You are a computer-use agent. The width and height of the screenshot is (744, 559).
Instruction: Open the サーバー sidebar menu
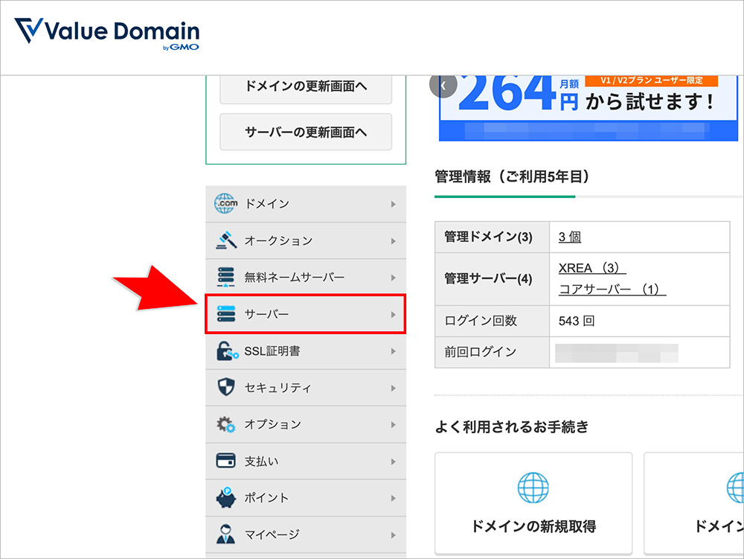tap(306, 314)
